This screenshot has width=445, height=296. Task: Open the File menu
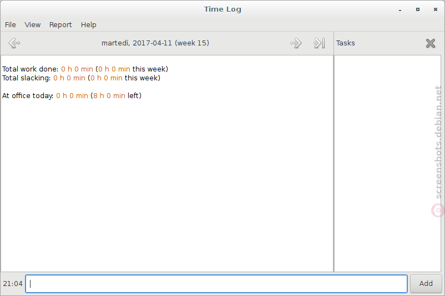(11, 25)
